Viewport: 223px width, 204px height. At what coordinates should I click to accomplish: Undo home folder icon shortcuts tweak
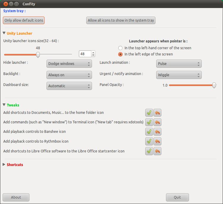tap(157, 113)
